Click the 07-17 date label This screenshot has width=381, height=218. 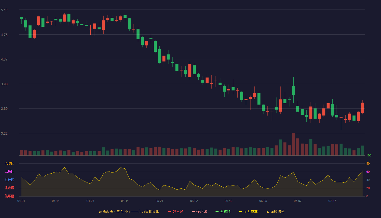point(332,201)
